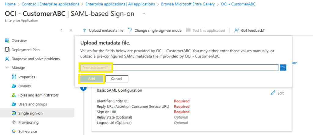The height and width of the screenshot is (135, 313).
Task: Click the feedback person icon
Action: coord(237,30)
